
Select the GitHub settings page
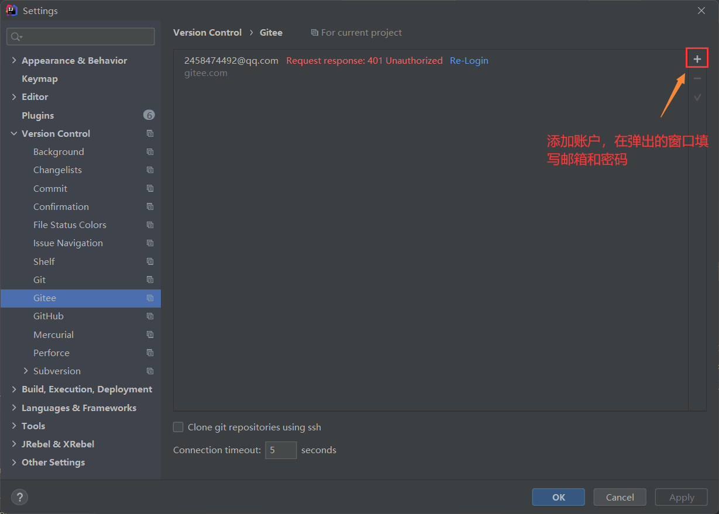click(49, 316)
